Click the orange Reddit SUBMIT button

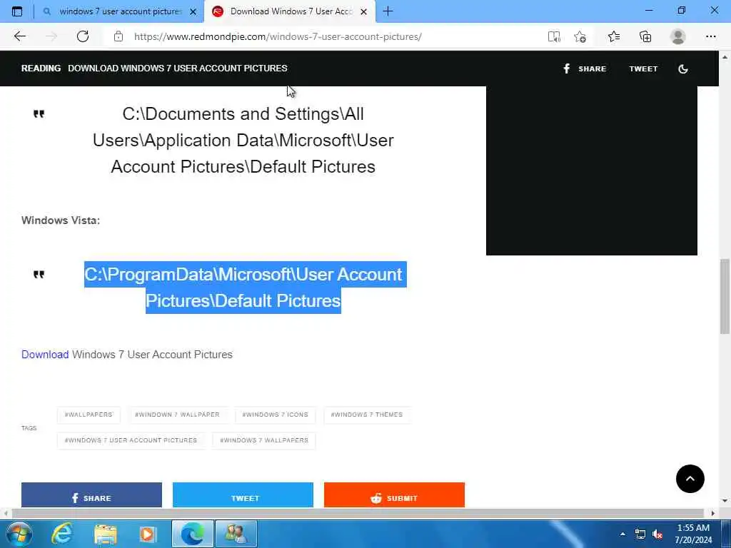[394, 495]
